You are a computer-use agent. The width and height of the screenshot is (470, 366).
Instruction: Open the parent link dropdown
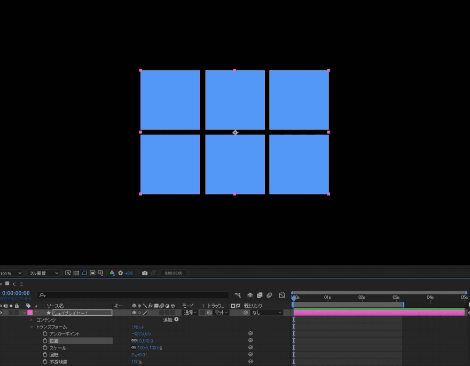pyautogui.click(x=266, y=313)
